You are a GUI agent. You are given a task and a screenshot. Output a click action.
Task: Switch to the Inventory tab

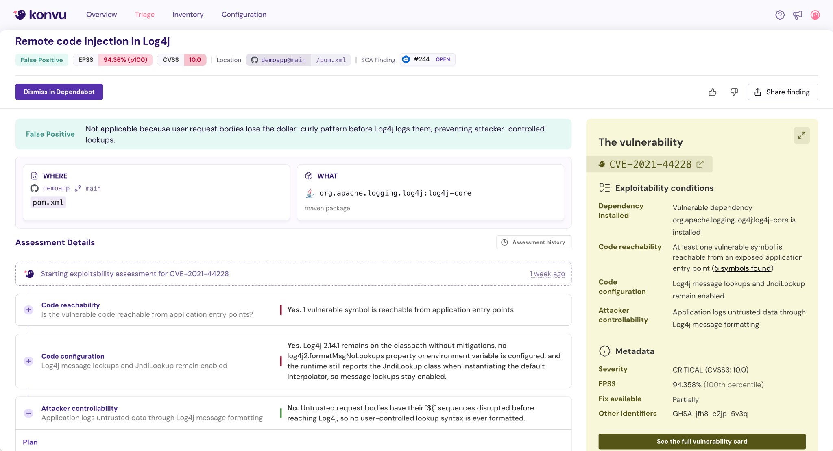coord(188,15)
